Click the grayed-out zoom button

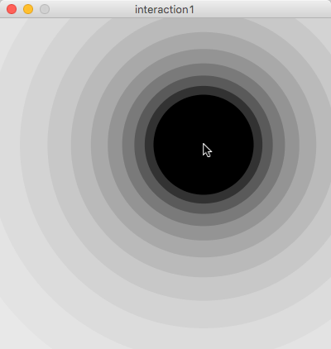coord(45,9)
